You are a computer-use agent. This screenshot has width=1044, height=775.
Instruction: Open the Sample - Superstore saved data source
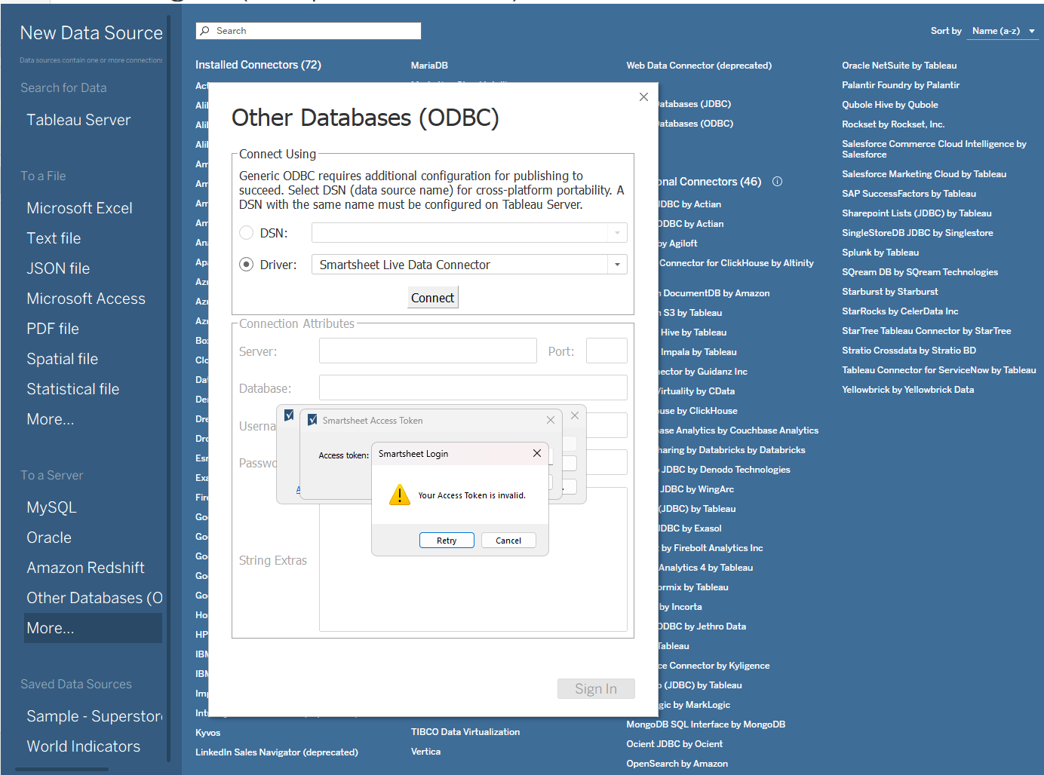(x=94, y=716)
